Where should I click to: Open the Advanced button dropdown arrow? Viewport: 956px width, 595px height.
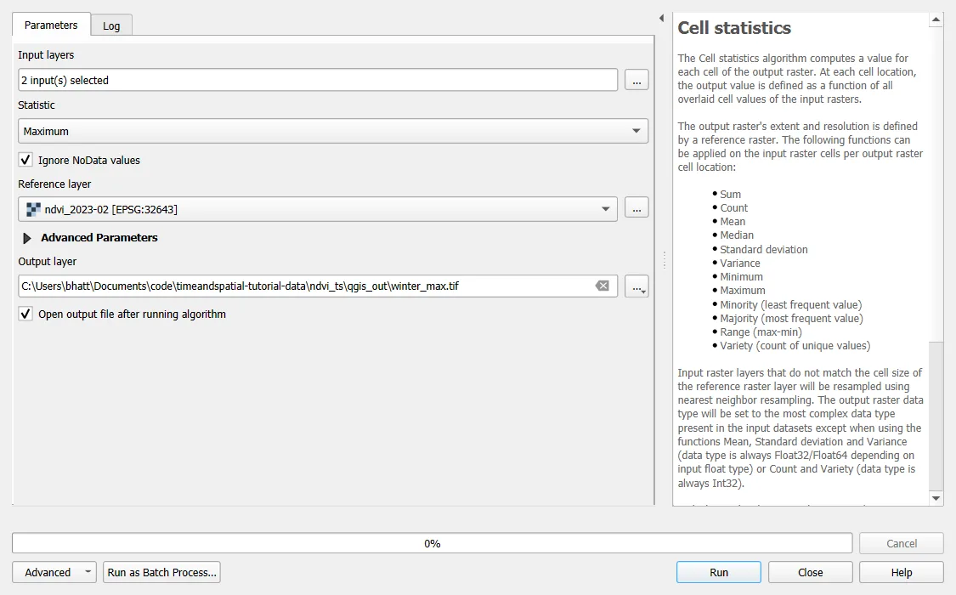pos(88,572)
